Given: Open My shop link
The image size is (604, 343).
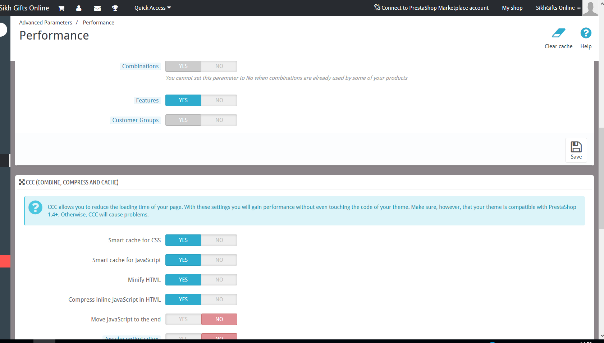Looking at the screenshot, I should coord(512,8).
